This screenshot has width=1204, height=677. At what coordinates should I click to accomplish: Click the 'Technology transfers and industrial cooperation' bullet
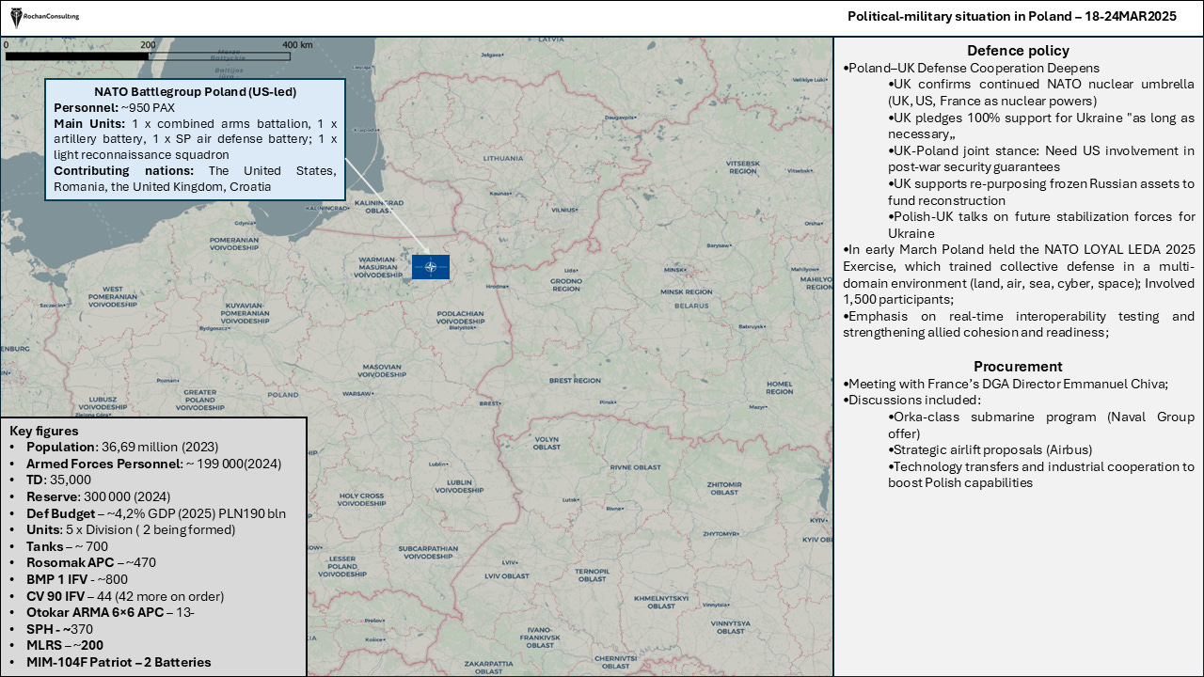pos(1041,475)
